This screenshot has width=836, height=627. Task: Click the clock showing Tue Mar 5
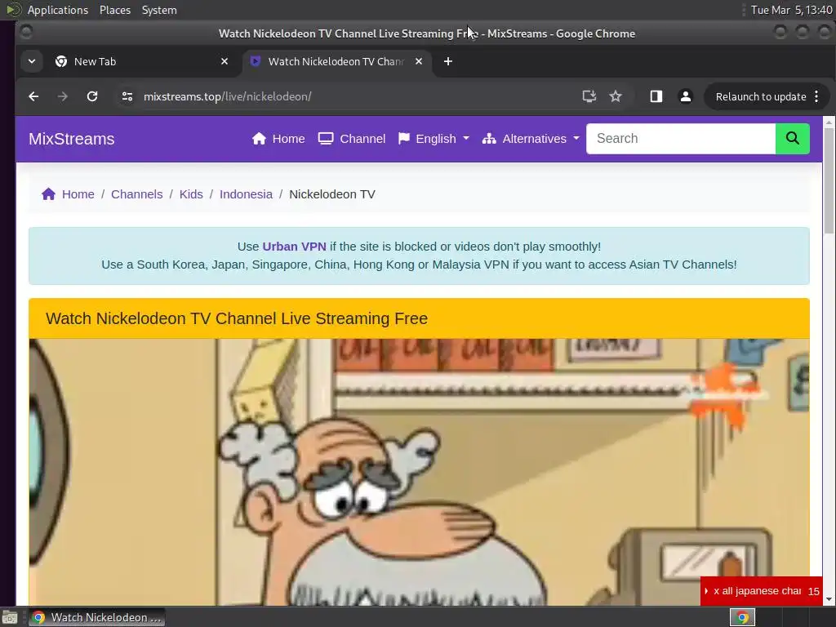(x=791, y=10)
